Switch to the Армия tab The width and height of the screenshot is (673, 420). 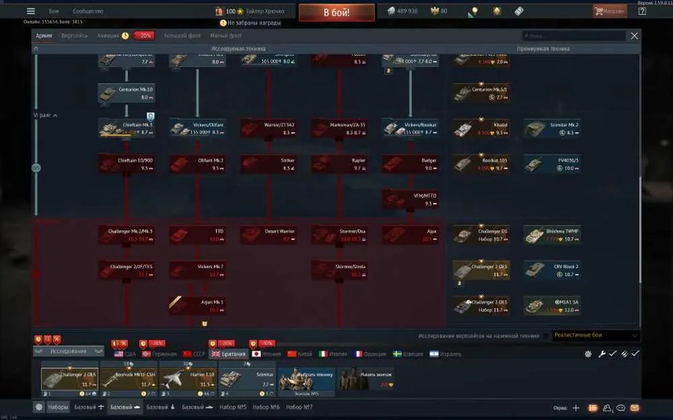tap(44, 36)
